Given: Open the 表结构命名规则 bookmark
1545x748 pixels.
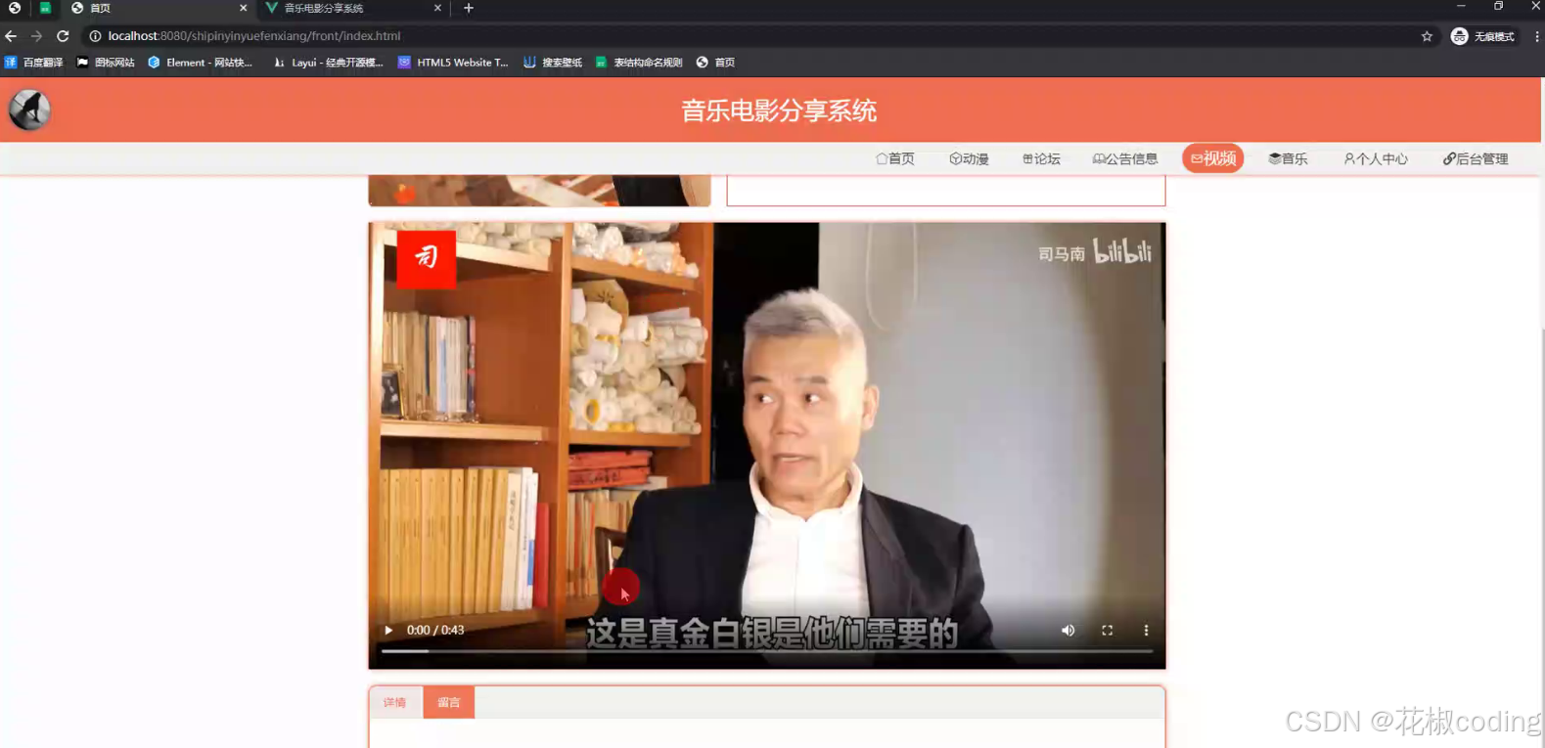Looking at the screenshot, I should pyautogui.click(x=639, y=63).
